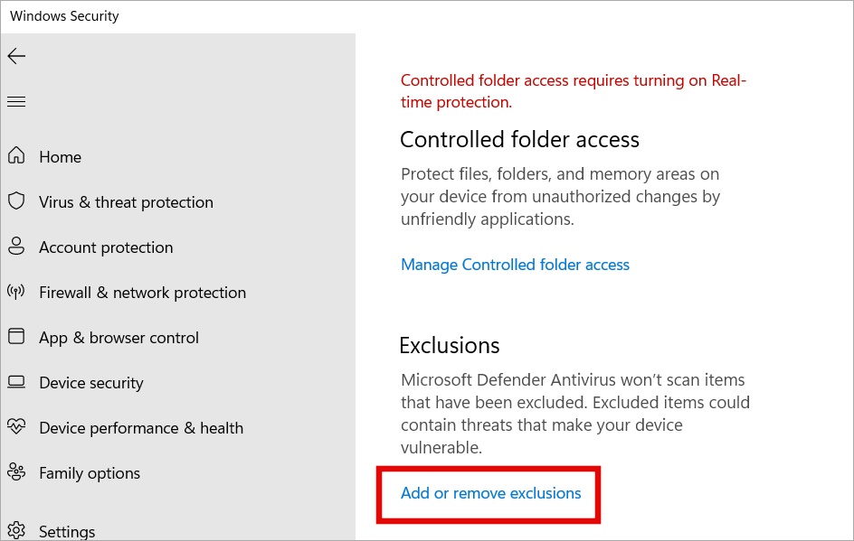Click the shield icon for virus protection
Viewport: 854px width, 541px height.
pyautogui.click(x=16, y=201)
